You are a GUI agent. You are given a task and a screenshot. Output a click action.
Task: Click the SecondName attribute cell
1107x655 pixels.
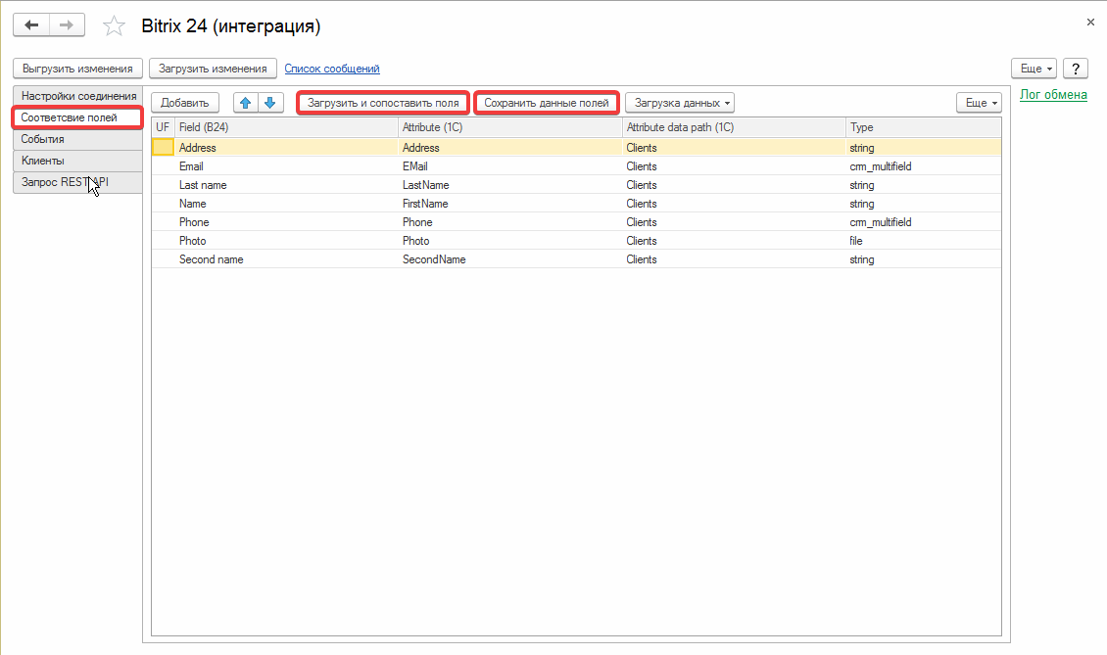tap(509, 259)
